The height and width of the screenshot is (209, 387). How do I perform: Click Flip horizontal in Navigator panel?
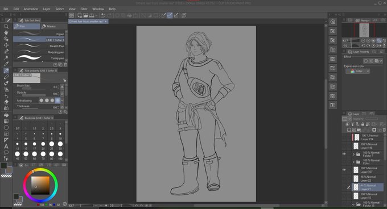379,46
